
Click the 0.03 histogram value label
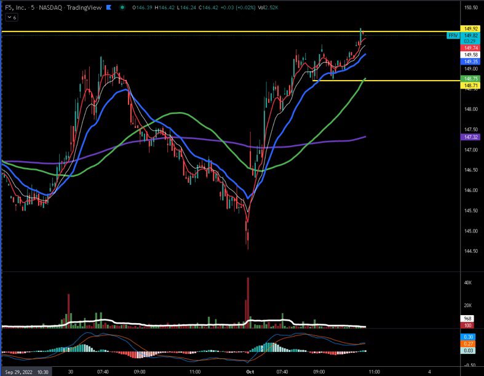[468, 351]
